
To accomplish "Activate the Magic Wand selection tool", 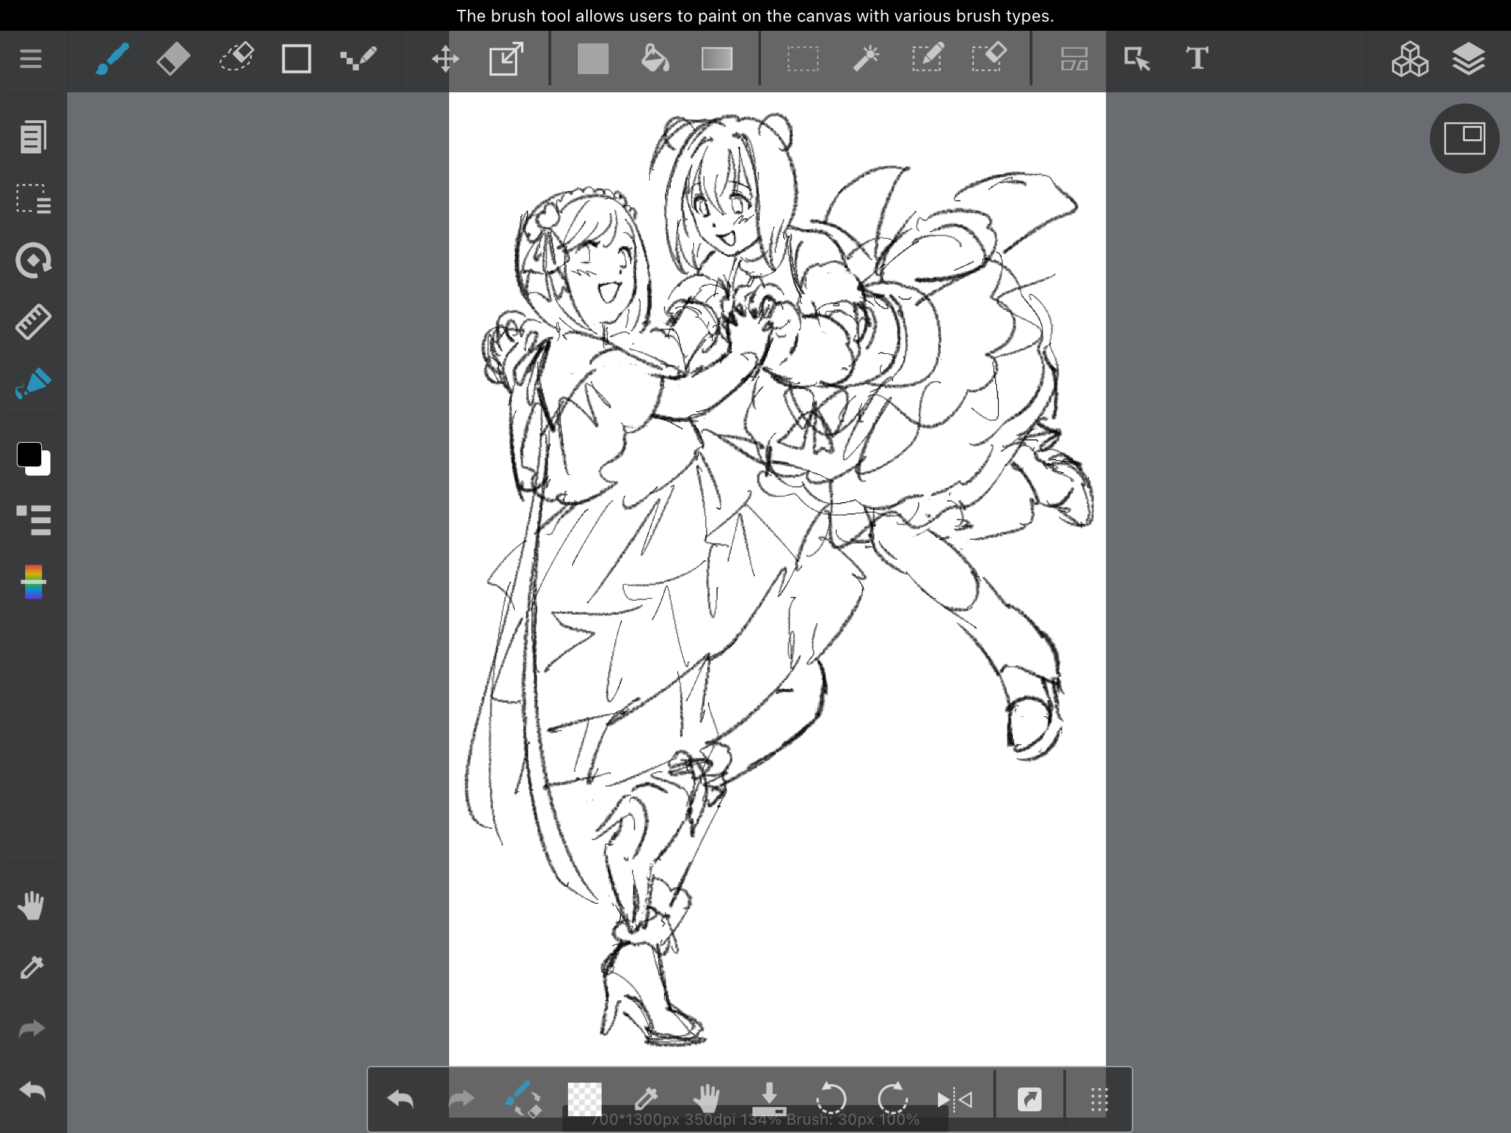I will tap(865, 59).
